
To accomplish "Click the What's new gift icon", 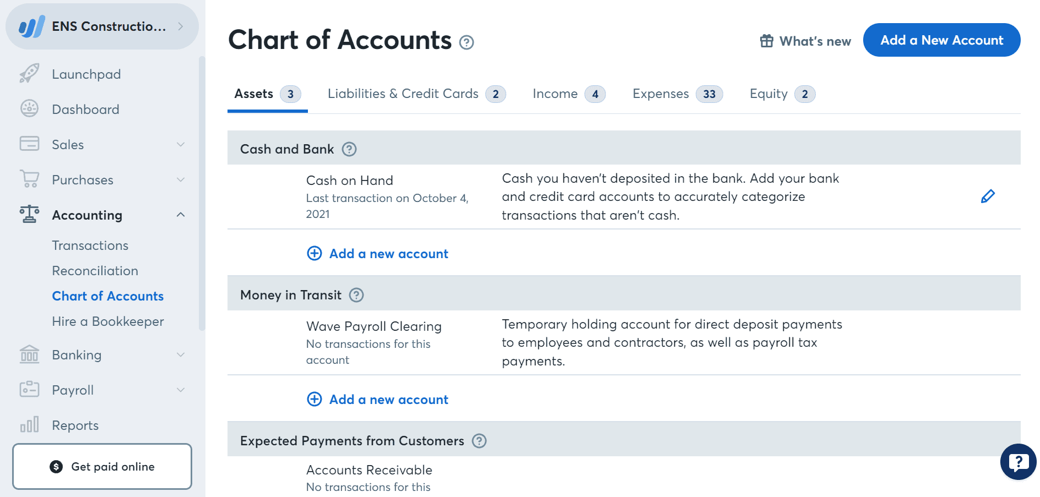I will pos(766,41).
